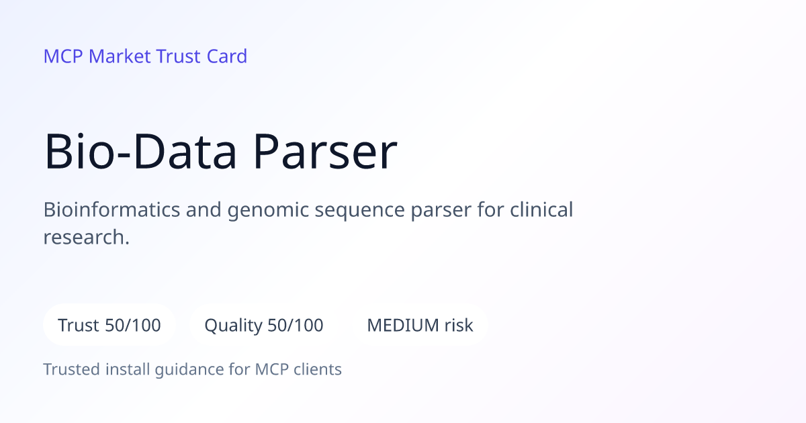Click the score number in the Quality badge
The height and width of the screenshot is (423, 806).
[296, 326]
